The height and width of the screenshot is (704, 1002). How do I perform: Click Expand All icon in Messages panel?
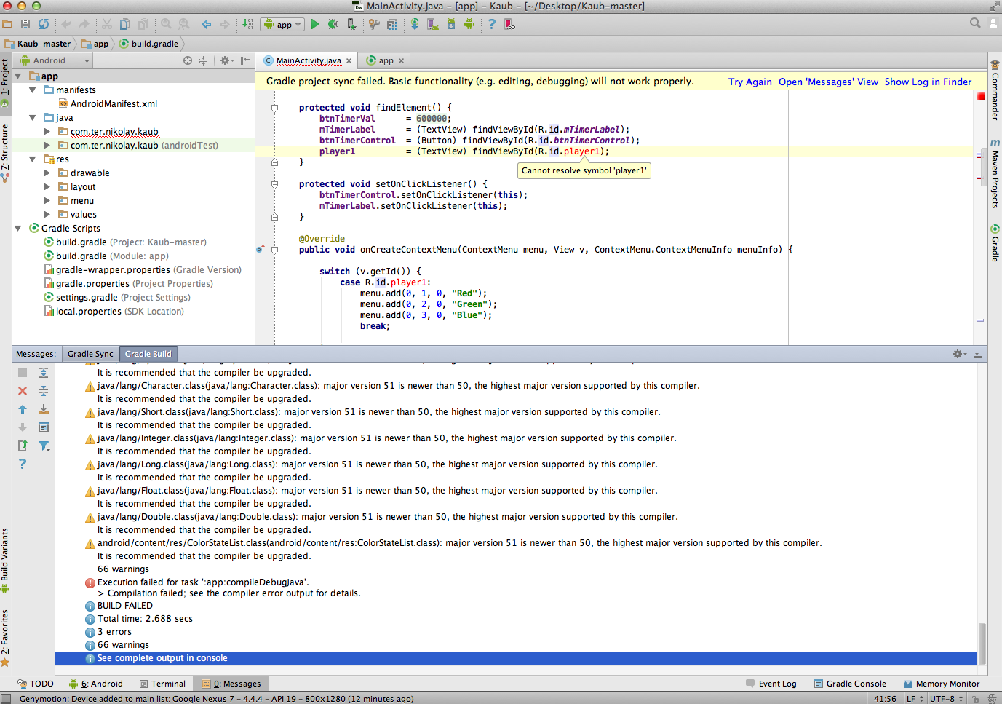point(44,373)
